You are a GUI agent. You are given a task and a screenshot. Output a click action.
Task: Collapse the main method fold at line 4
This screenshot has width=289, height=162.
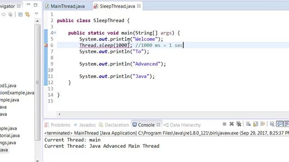click(x=55, y=33)
